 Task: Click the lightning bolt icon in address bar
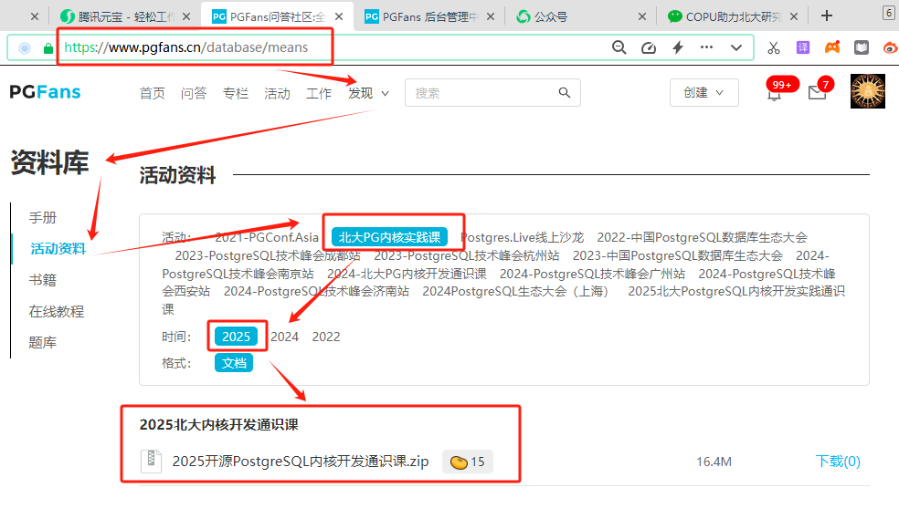tap(678, 47)
